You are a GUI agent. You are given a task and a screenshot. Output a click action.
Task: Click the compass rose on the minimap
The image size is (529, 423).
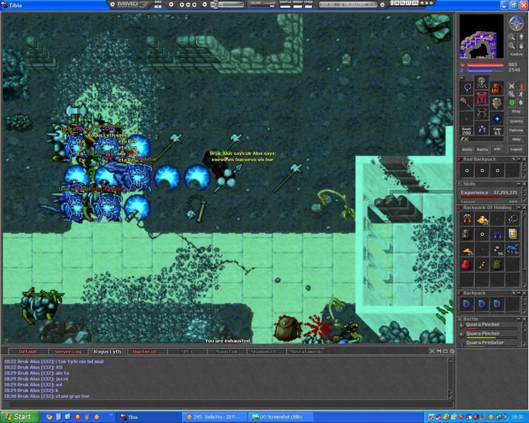516,23
